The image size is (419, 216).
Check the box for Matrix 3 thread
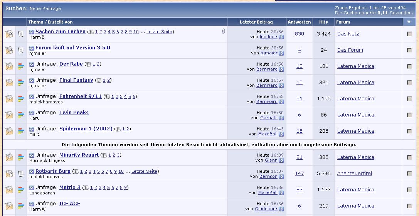click(409, 190)
